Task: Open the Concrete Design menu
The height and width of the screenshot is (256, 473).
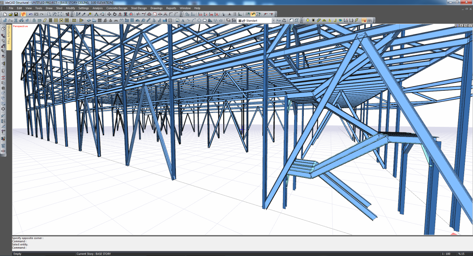Action: 117,8
